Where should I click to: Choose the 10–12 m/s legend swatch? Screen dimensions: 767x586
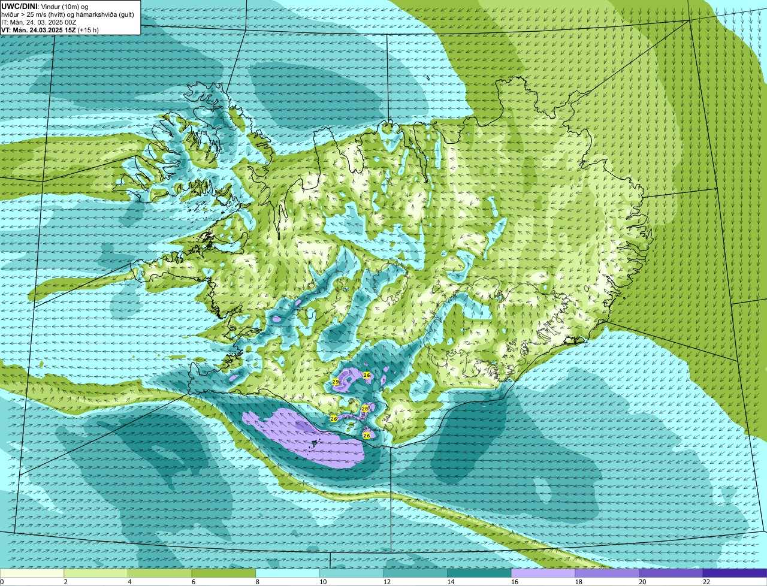click(351, 573)
